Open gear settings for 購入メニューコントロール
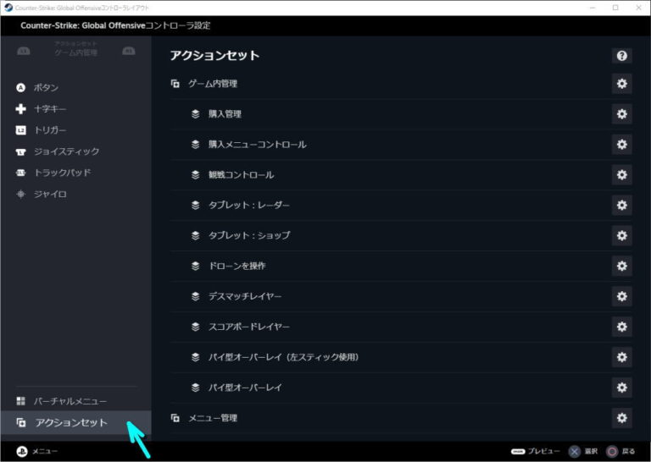Viewport: 651px width, 462px height. 621,144
